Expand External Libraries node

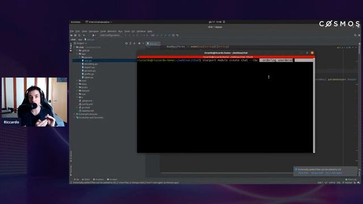tap(74, 114)
